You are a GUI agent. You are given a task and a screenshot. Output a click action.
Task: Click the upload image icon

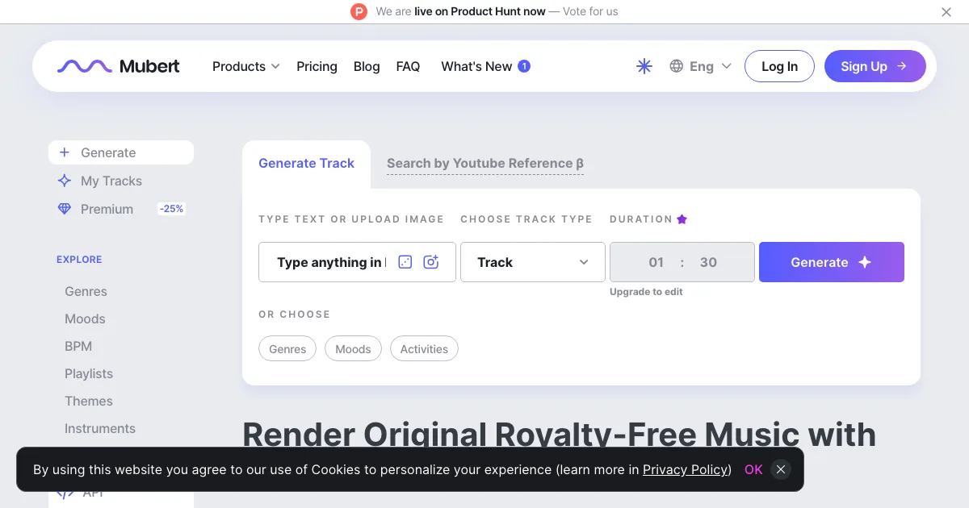(x=431, y=262)
